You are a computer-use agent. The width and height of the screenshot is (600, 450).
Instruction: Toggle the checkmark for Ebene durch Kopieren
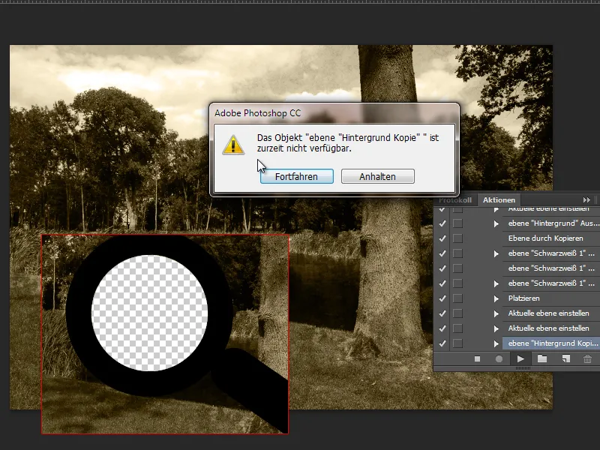pyautogui.click(x=442, y=238)
